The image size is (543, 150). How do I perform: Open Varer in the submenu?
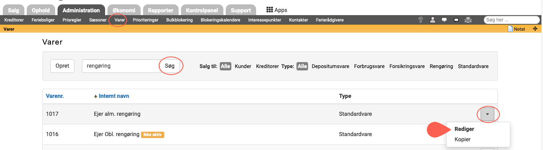coord(120,20)
